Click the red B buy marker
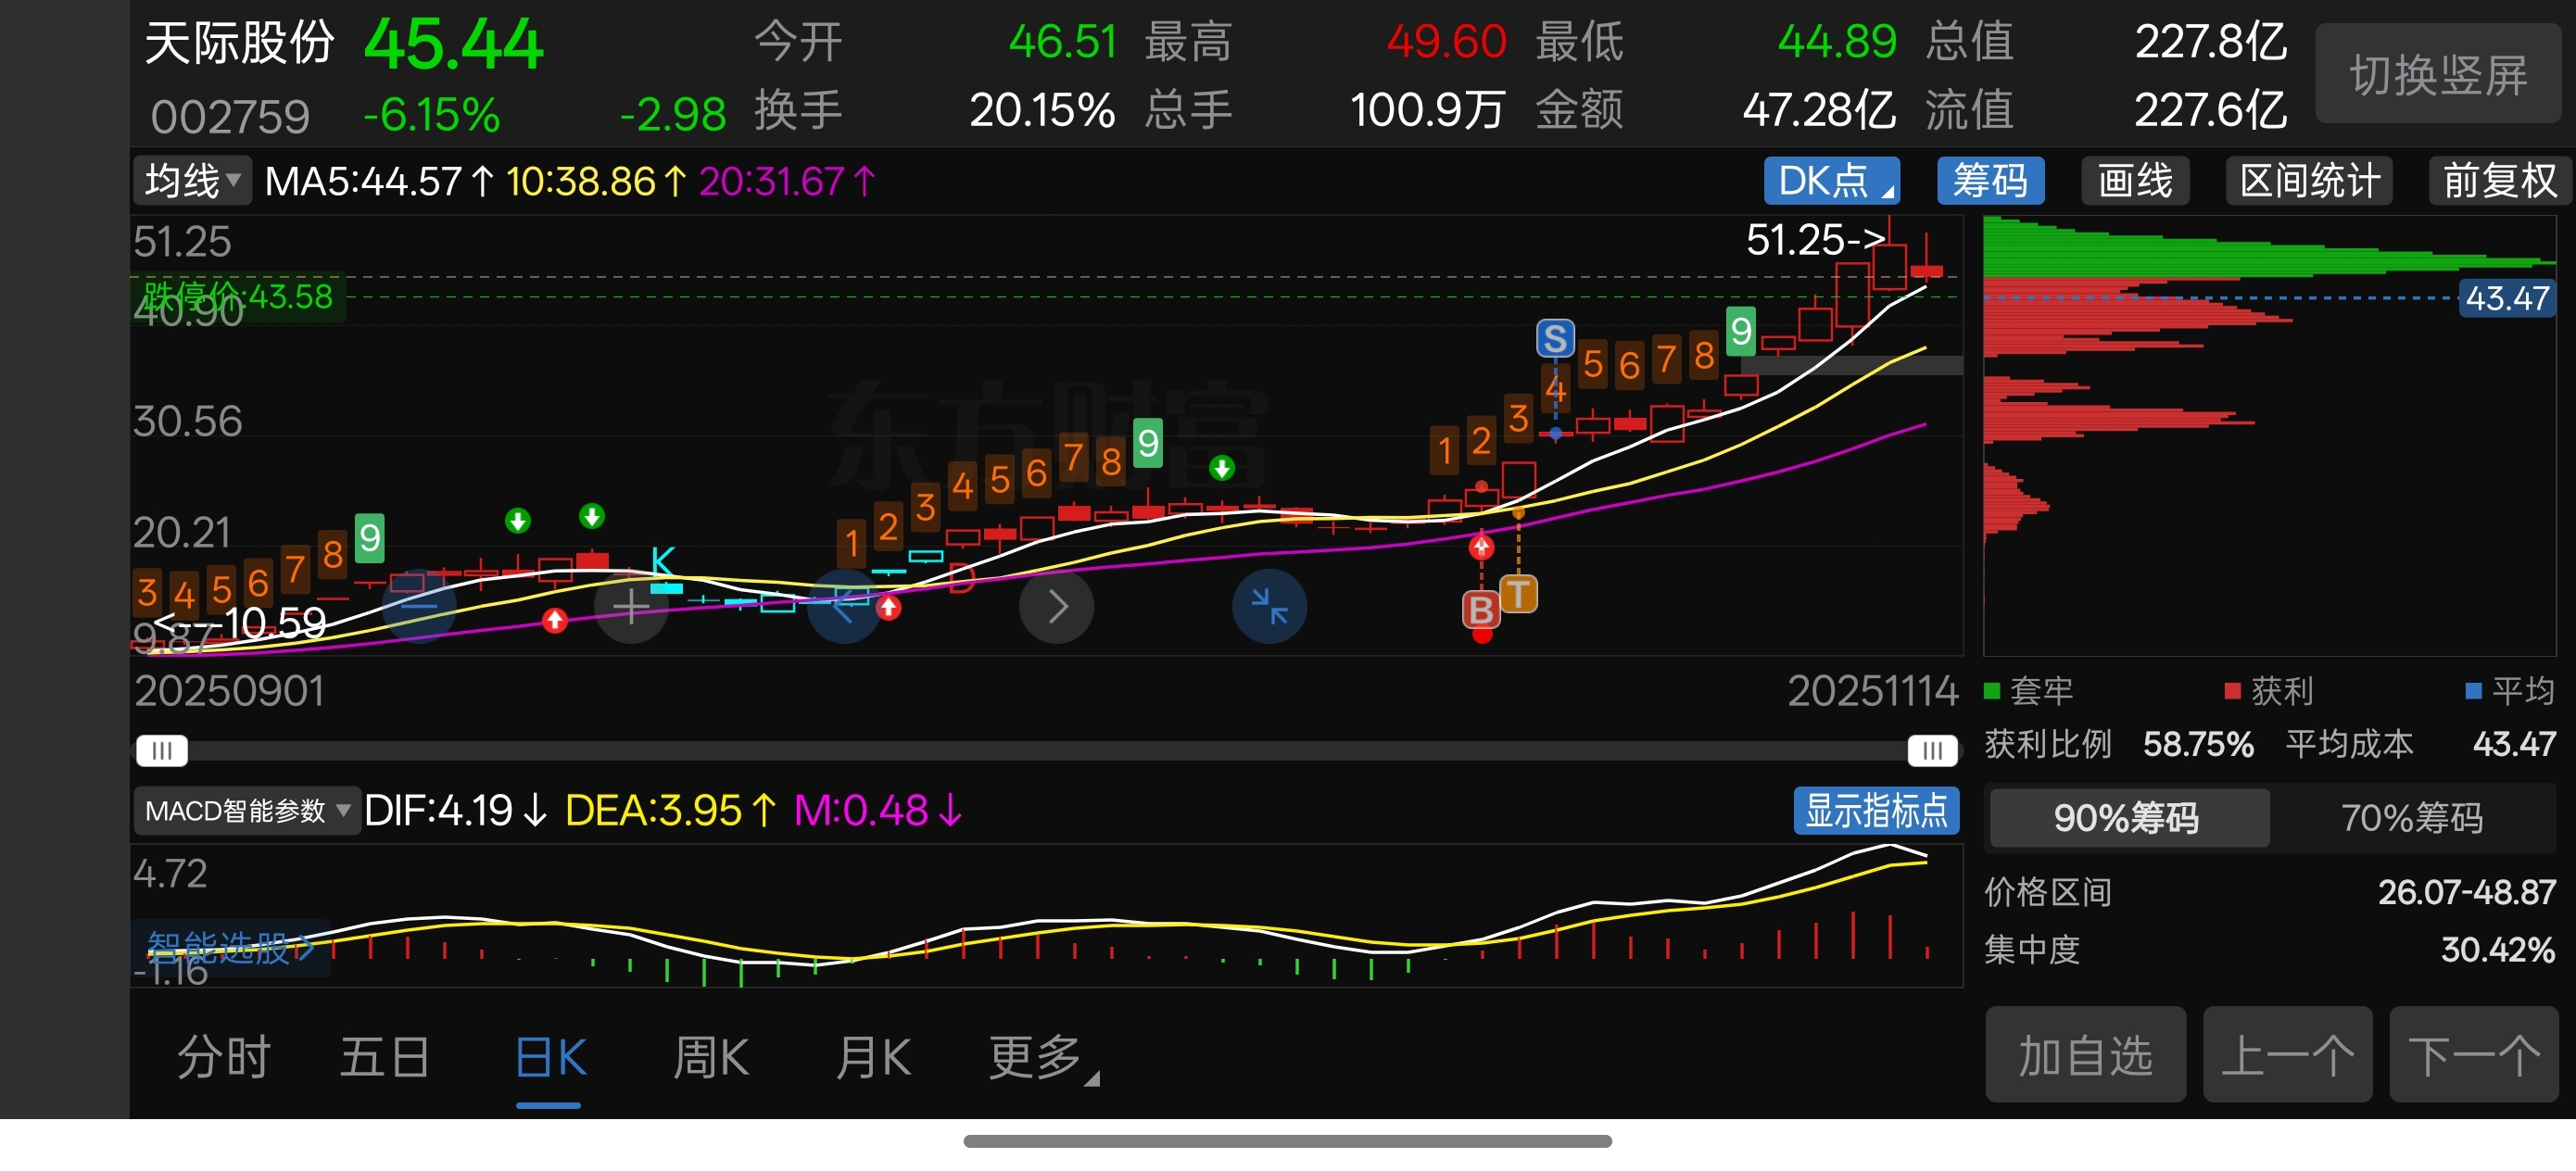Image resolution: width=2576 pixels, height=1171 pixels. [x=1480, y=609]
